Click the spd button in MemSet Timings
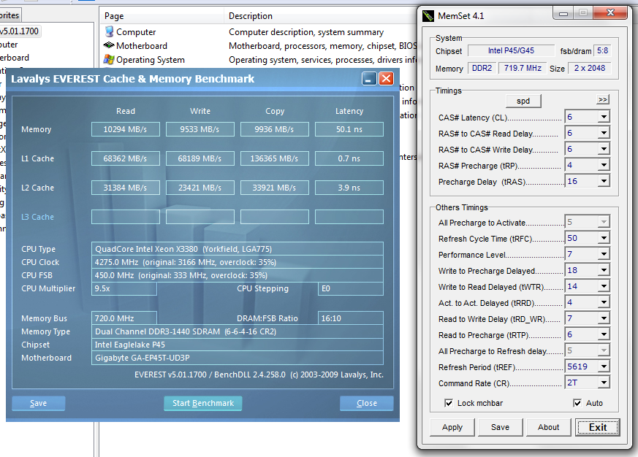This screenshot has height=457, width=638. pyautogui.click(x=523, y=101)
